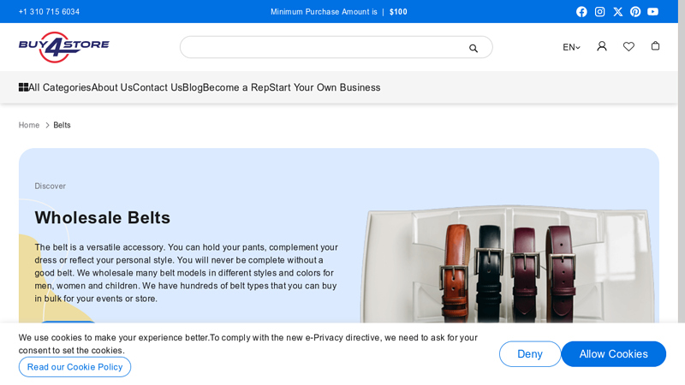Image resolution: width=685 pixels, height=385 pixels.
Task: Open the user account icon
Action: pyautogui.click(x=602, y=46)
